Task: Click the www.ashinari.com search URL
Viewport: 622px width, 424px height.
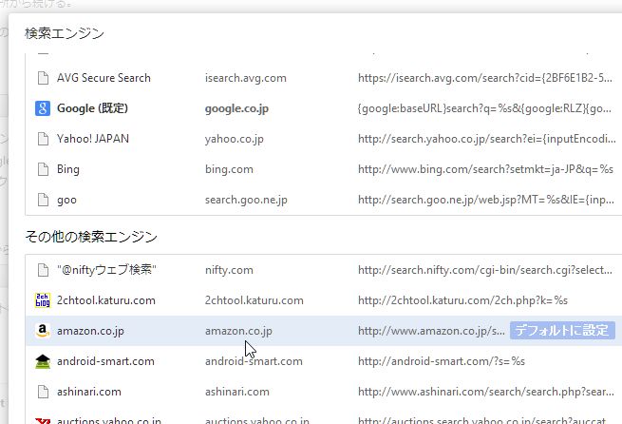Action: pyautogui.click(x=486, y=393)
